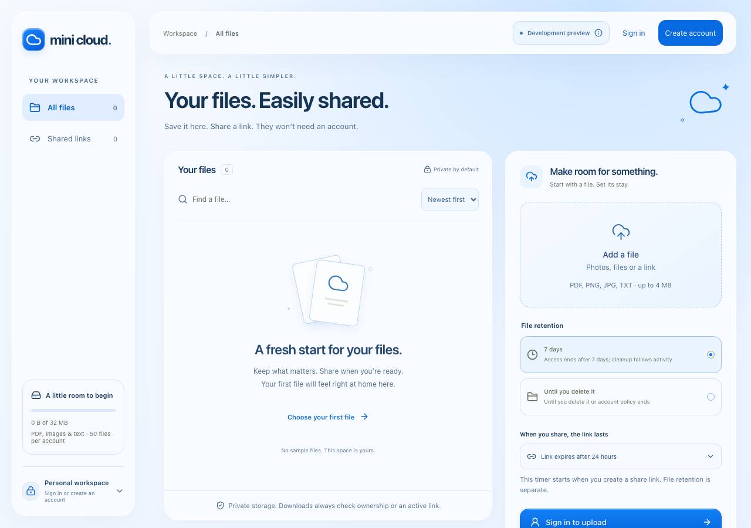Click the Shared links chain icon
Image resolution: width=751 pixels, height=528 pixels.
(x=35, y=139)
